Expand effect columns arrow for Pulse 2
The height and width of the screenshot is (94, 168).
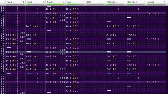[x=44, y=2]
